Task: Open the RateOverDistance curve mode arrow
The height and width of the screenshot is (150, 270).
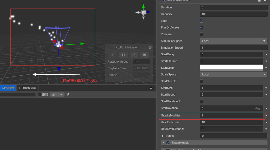Action: (x=266, y=129)
